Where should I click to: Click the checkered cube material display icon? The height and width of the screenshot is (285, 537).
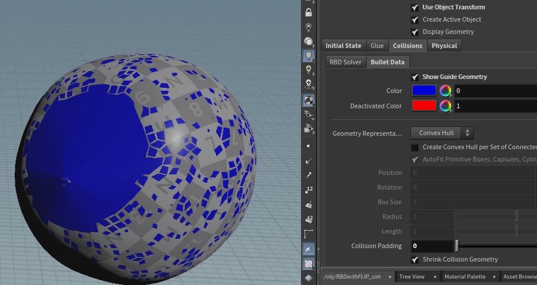[309, 100]
